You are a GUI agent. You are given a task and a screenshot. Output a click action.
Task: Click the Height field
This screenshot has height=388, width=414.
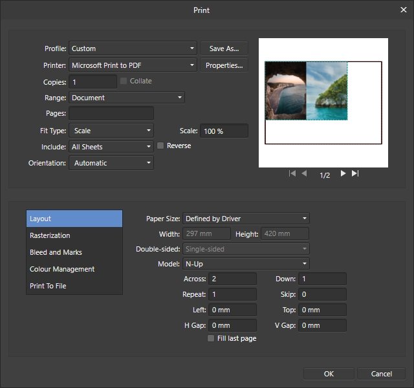[285, 233]
